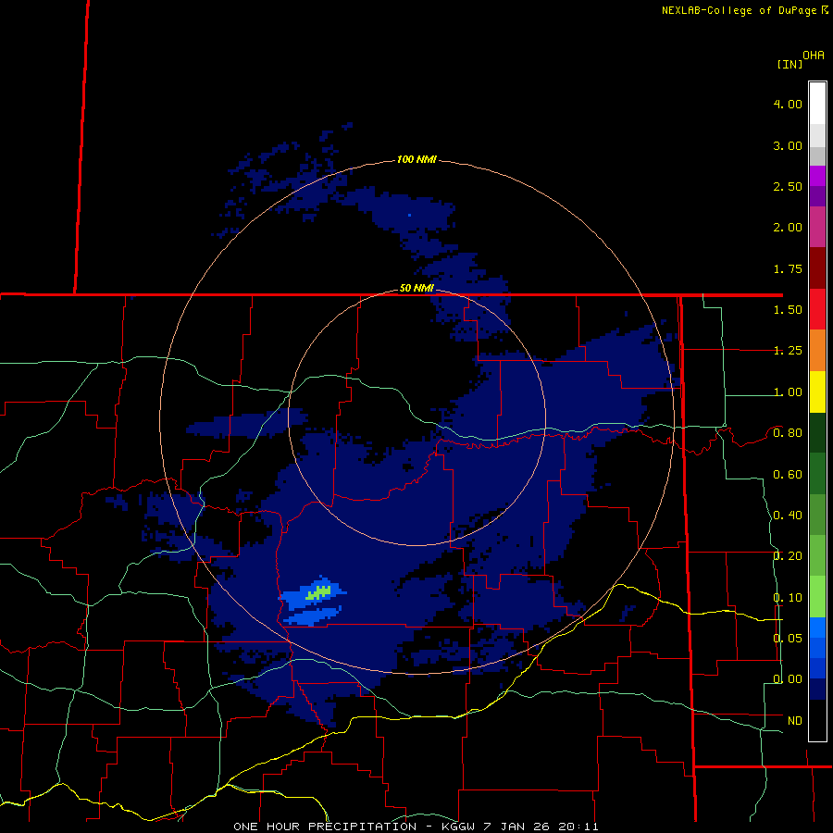Click the 0.80 legend value
This screenshot has width=833, height=833.
click(788, 433)
